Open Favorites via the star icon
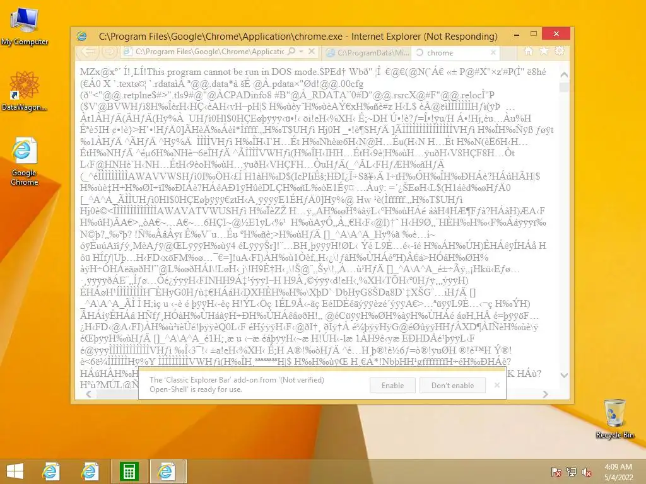The width and height of the screenshot is (646, 484). [x=544, y=51]
